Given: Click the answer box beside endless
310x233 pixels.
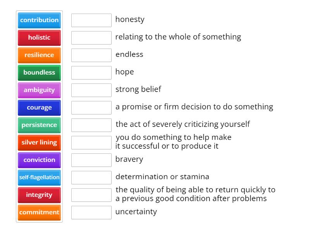Looking at the screenshot, I should tap(91, 55).
